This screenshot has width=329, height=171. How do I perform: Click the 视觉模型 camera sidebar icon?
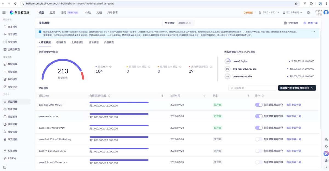point(5,42)
